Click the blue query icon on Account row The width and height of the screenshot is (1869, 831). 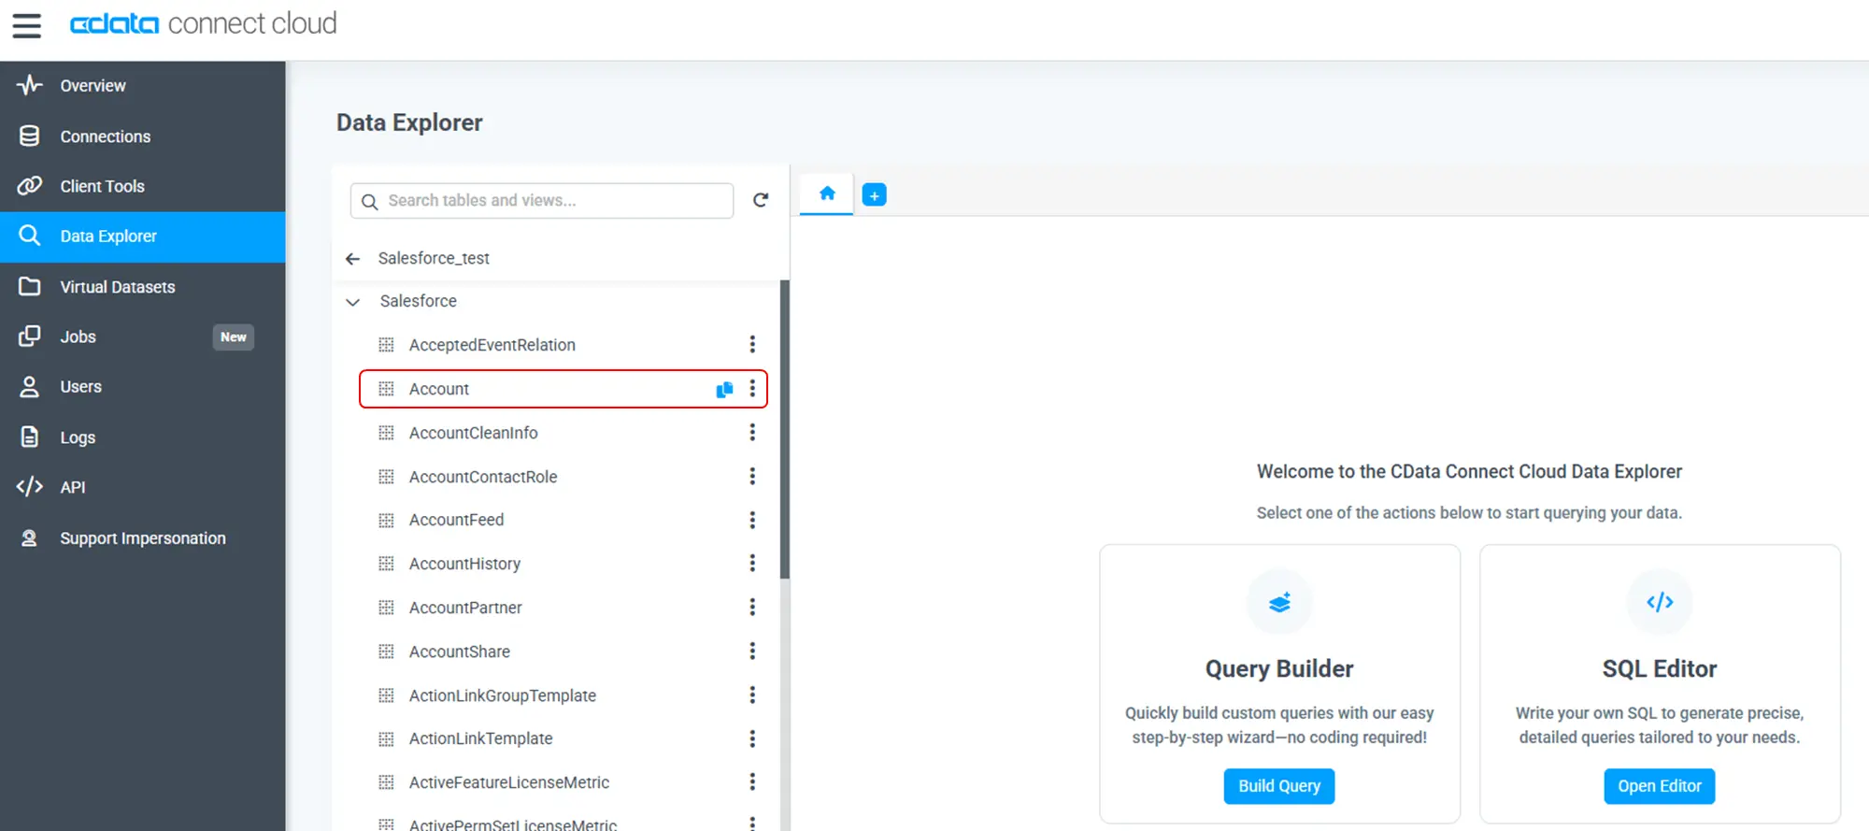point(724,389)
